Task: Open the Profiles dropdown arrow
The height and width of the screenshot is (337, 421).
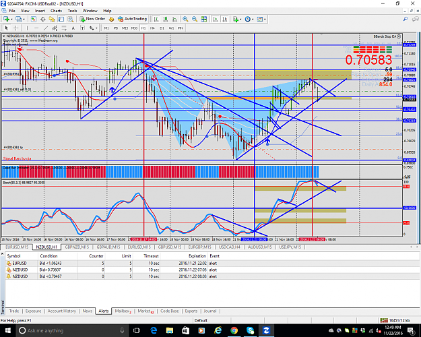Action: click(24, 20)
